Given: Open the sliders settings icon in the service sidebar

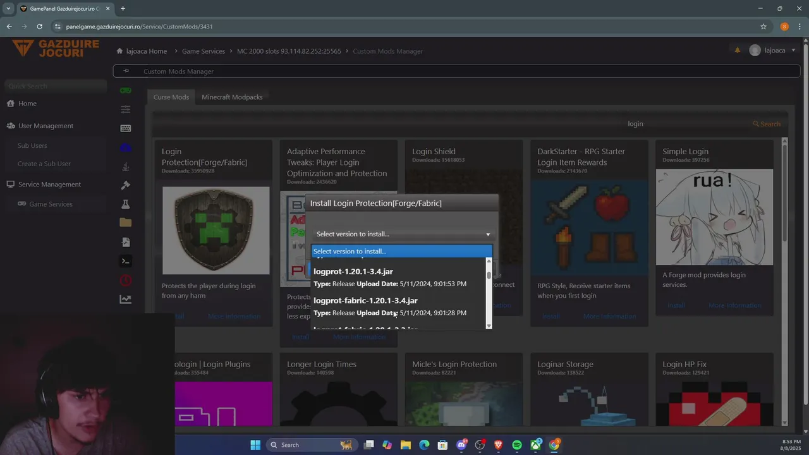Looking at the screenshot, I should coord(126,109).
